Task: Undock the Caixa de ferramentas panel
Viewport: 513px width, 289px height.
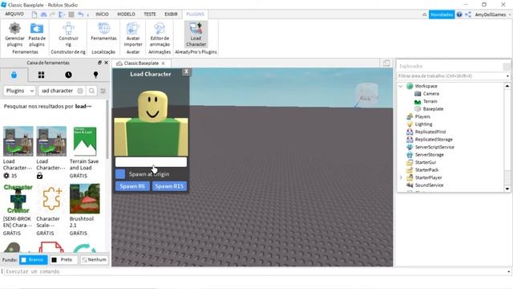Action: point(99,63)
